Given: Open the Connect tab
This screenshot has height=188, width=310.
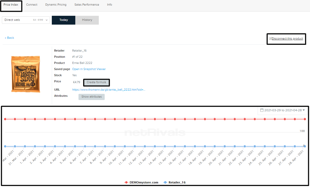Looking at the screenshot, I should [32, 5].
